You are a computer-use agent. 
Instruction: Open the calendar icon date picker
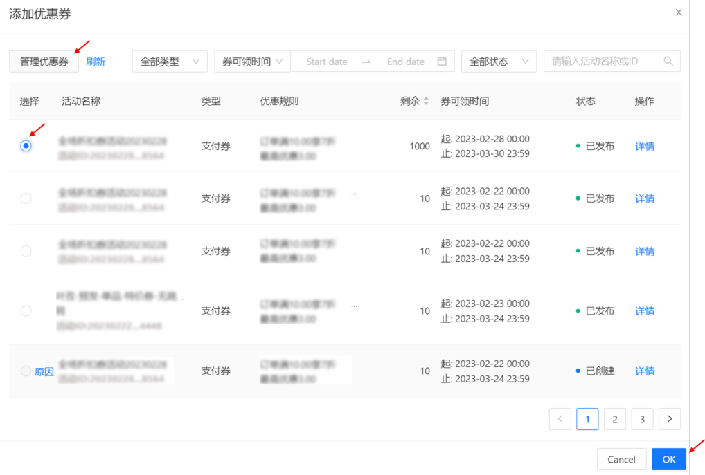[x=442, y=61]
